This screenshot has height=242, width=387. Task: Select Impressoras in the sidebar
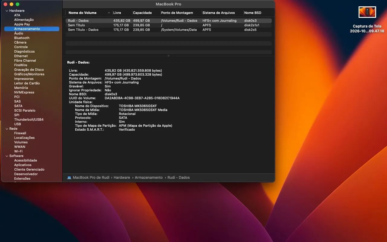click(24, 79)
